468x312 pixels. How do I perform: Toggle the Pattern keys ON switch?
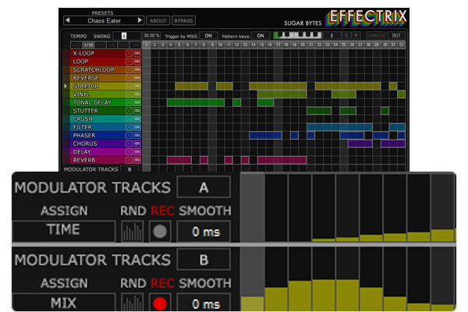[261, 35]
